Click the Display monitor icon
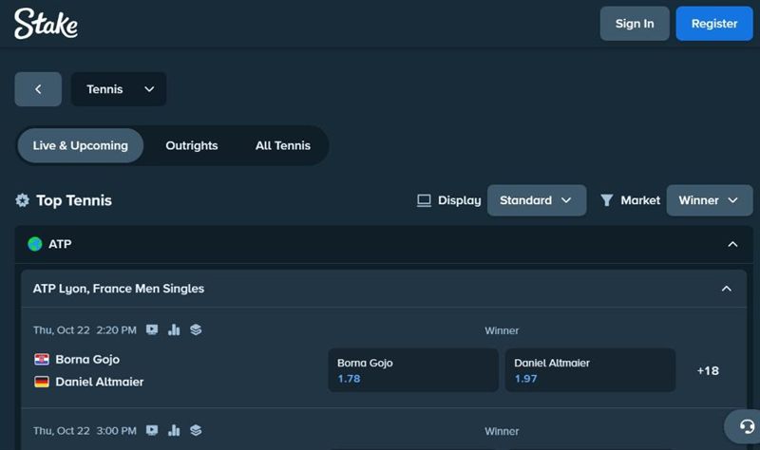This screenshot has width=760, height=450. (424, 200)
